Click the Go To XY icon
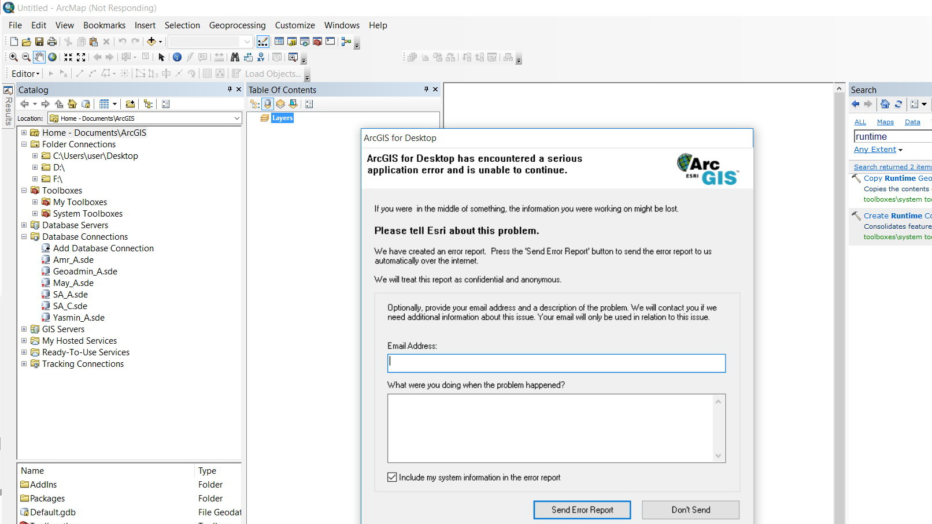The height and width of the screenshot is (524, 932). [261, 57]
